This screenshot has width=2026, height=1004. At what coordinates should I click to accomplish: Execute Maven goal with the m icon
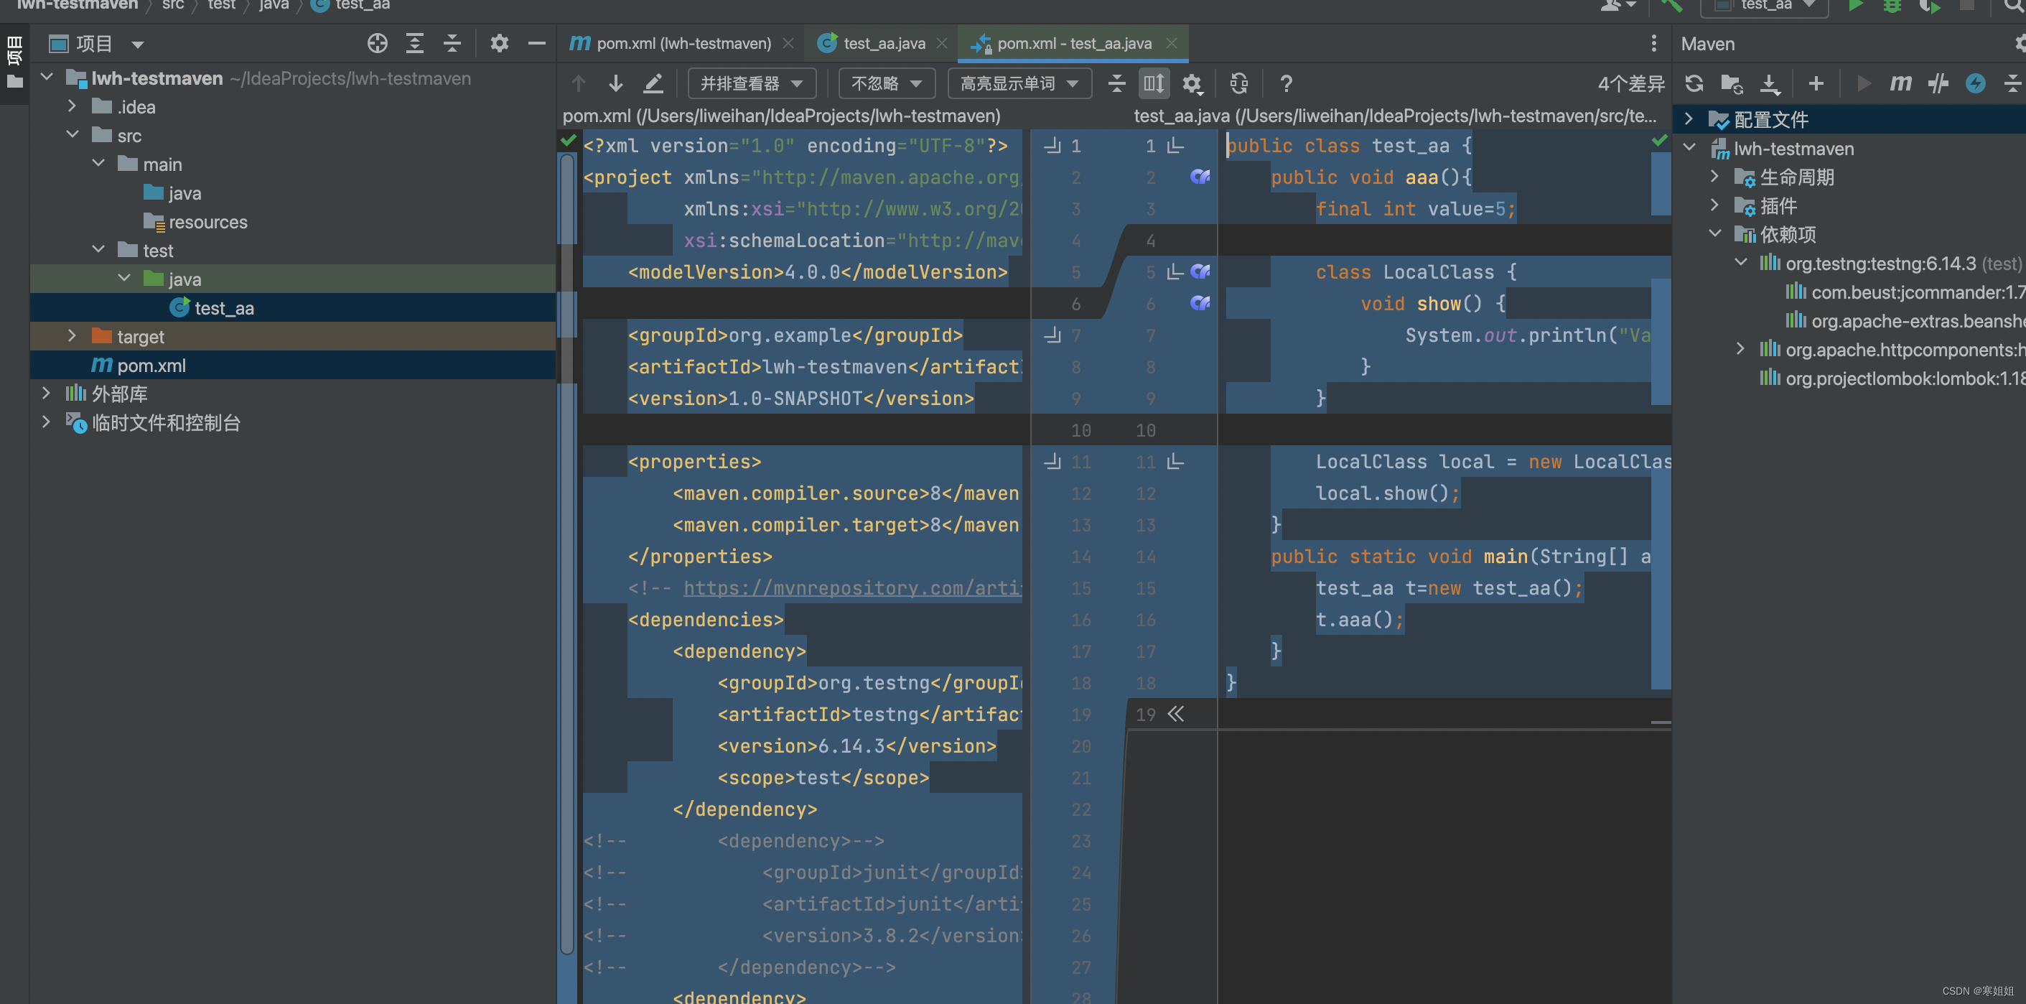tap(1900, 83)
